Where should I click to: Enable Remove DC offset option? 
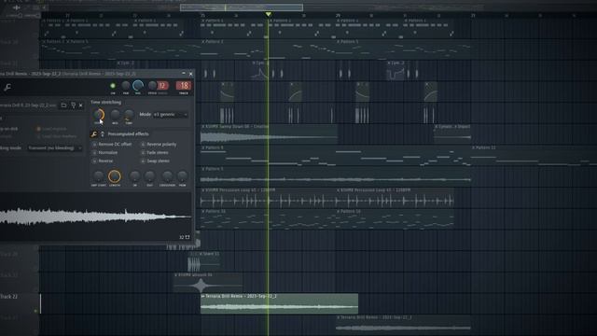pyautogui.click(x=113, y=145)
